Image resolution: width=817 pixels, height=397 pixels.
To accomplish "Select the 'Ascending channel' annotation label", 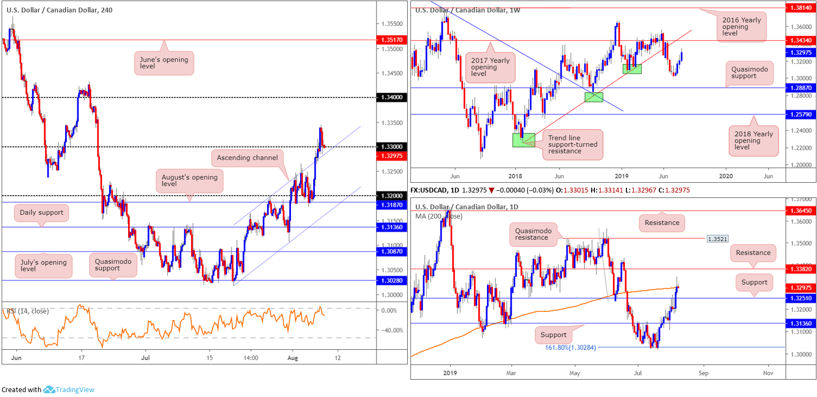I will pos(247,158).
